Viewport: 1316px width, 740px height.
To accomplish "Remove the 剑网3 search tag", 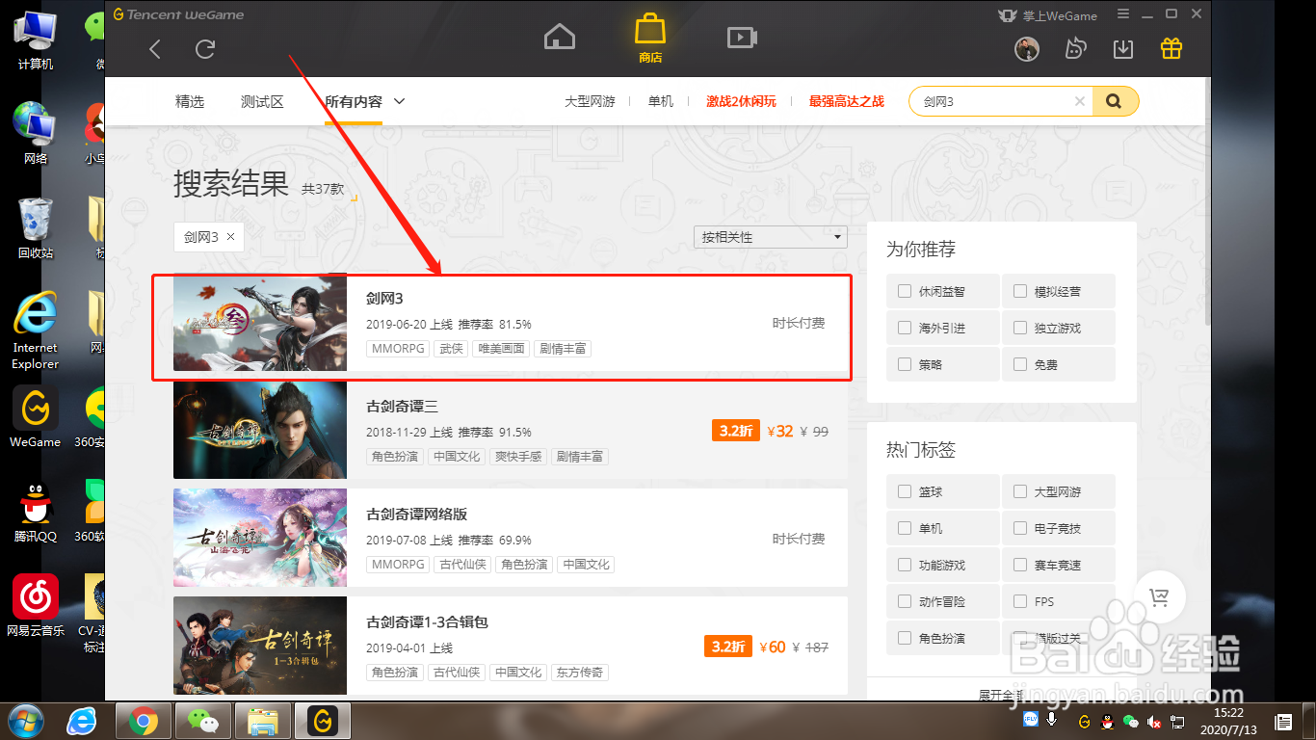I will 230,237.
